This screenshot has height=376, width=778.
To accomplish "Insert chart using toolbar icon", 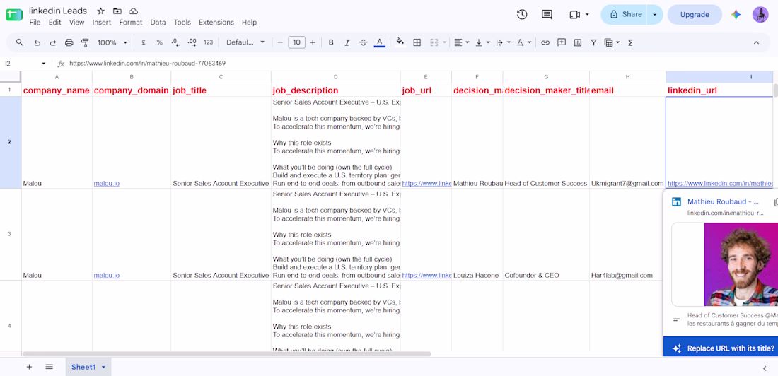I will [x=578, y=42].
